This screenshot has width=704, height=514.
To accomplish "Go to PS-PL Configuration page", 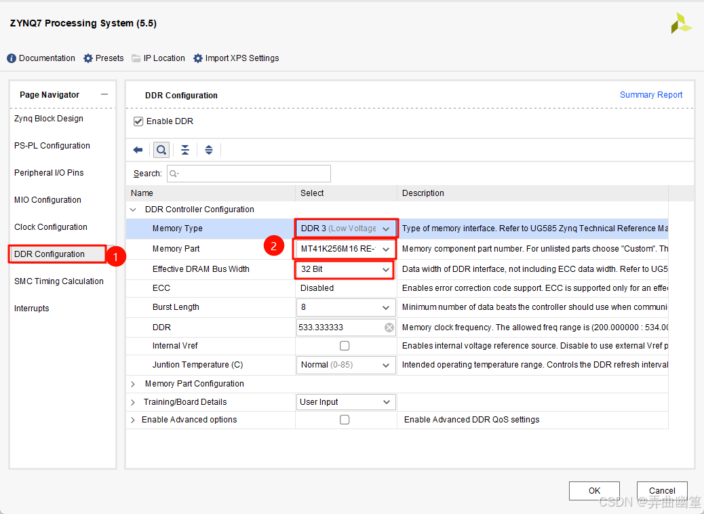I will (x=52, y=146).
